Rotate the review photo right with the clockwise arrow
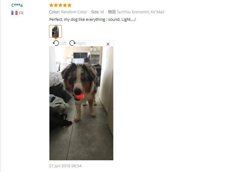The height and width of the screenshot is (172, 250). coord(73,43)
